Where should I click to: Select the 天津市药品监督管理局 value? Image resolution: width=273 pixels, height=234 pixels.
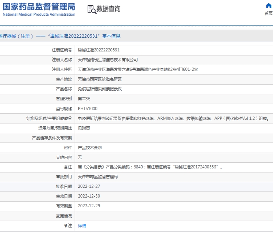97,177
